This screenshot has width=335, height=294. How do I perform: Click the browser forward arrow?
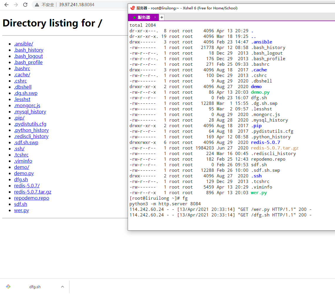tap(16, 5)
